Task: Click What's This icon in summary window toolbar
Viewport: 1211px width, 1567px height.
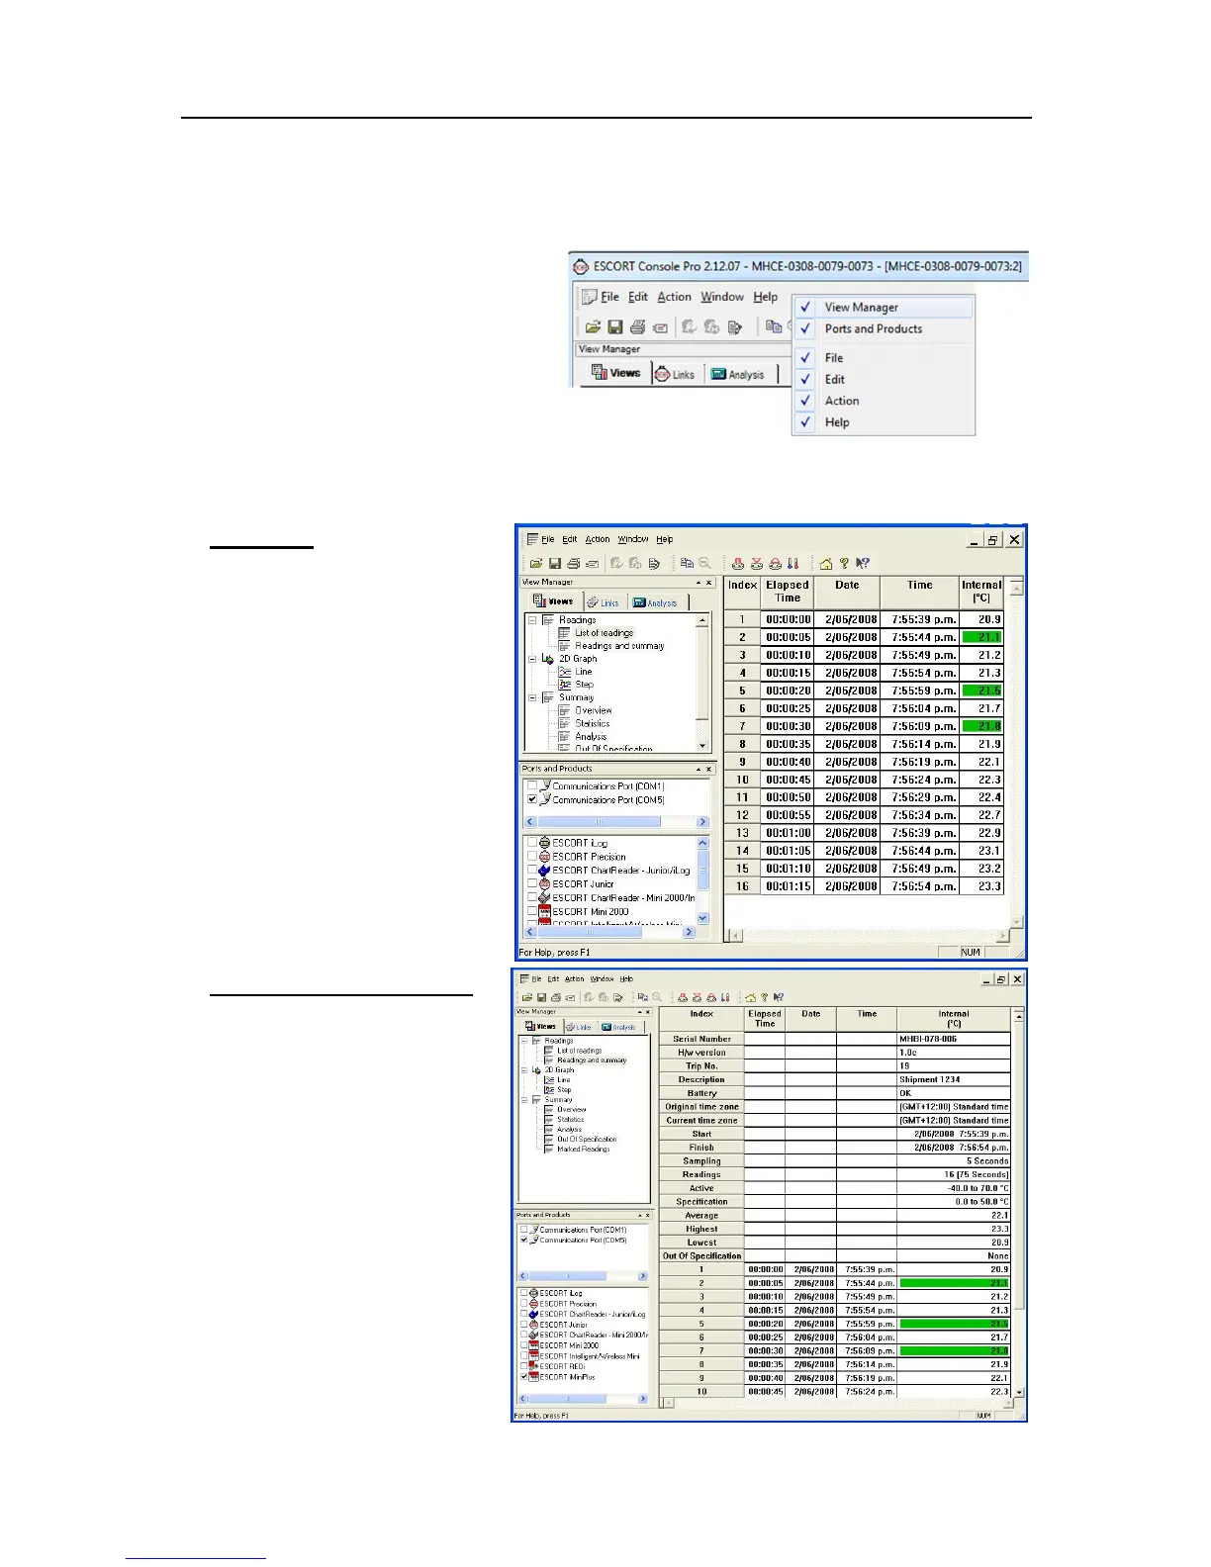Action: [x=779, y=998]
